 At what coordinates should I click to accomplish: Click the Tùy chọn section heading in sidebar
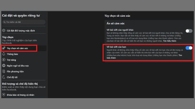(x=8, y=37)
